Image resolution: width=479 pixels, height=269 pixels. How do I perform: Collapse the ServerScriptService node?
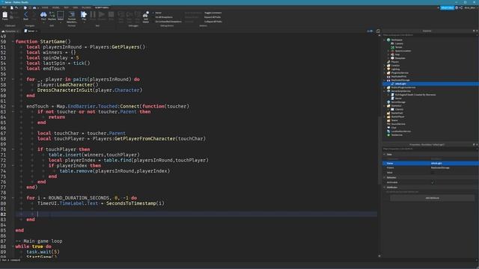tap(385, 91)
